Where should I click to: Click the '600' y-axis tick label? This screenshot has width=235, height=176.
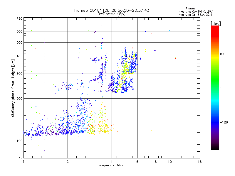pyautogui.click(x=19, y=31)
